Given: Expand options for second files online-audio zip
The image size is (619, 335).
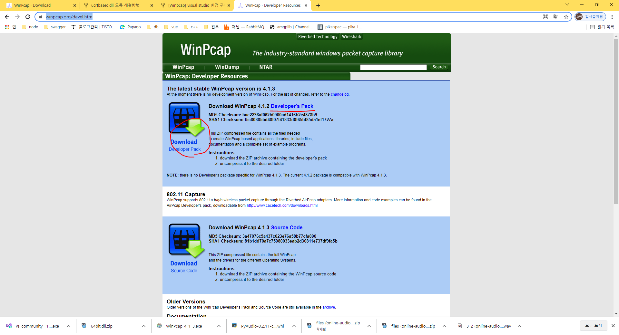Looking at the screenshot, I should point(444,326).
